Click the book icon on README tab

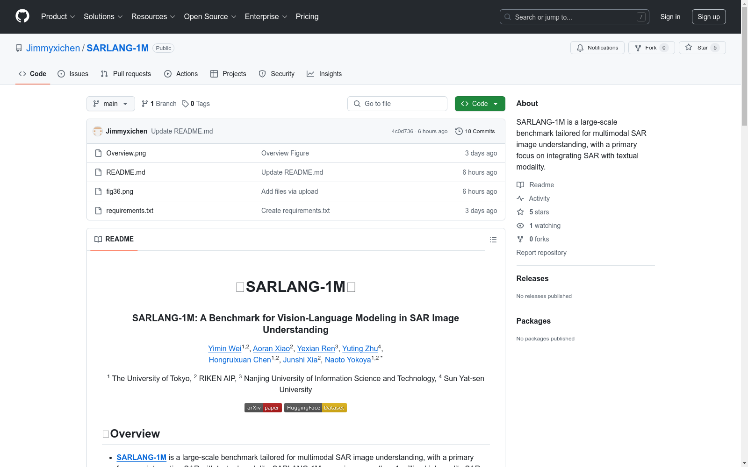coord(98,240)
